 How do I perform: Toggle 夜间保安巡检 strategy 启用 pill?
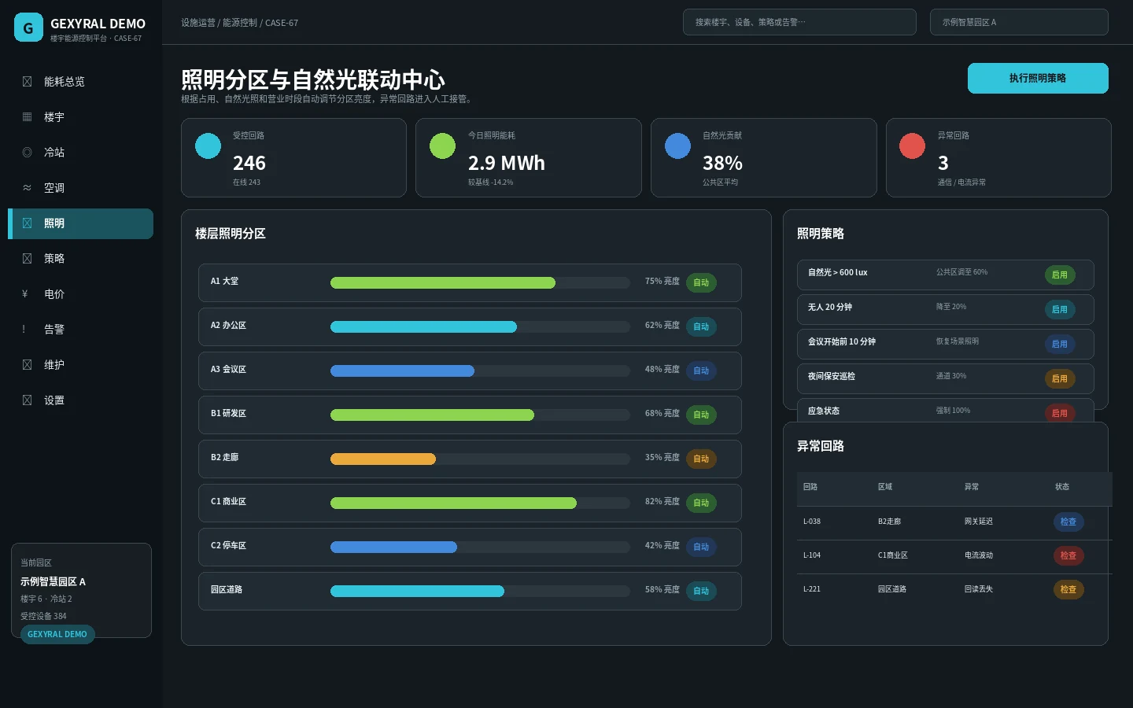click(1060, 379)
